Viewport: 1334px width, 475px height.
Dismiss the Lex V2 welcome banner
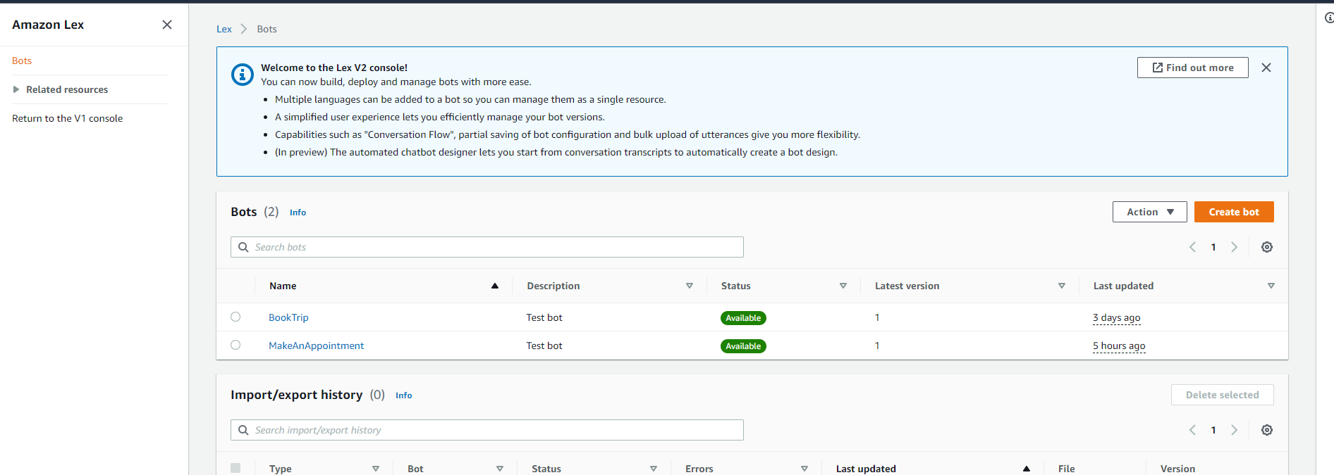pyautogui.click(x=1266, y=68)
